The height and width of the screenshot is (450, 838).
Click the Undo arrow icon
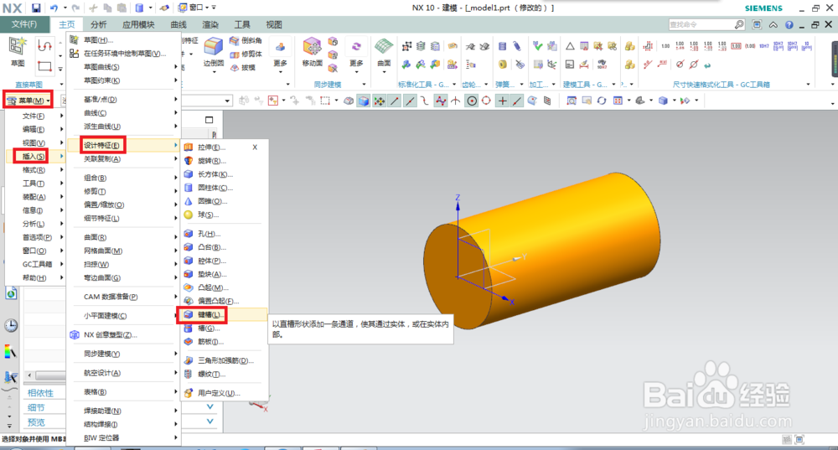point(54,8)
